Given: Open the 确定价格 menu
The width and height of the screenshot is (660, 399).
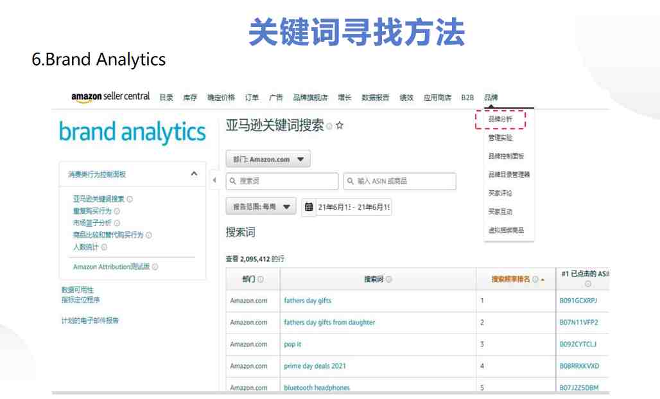Looking at the screenshot, I should pos(221,97).
